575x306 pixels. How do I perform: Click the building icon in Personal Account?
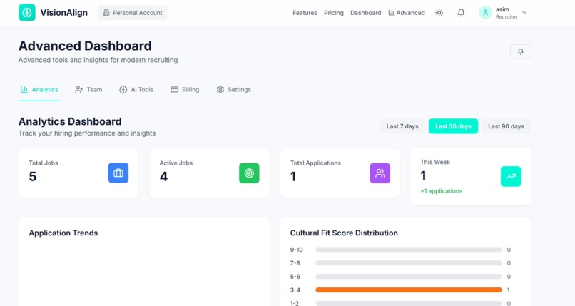106,12
